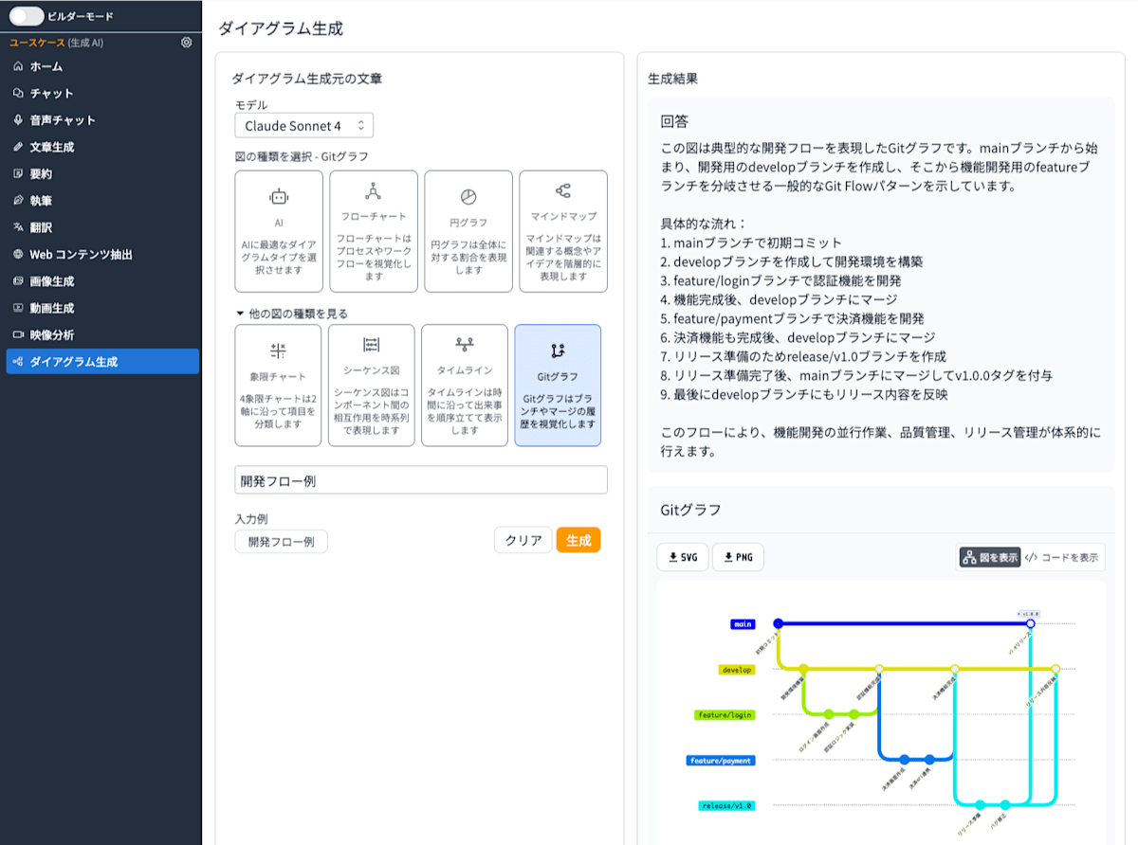Image resolution: width=1138 pixels, height=845 pixels.
Task: Click the 執筆 pen icon
Action: (18, 201)
